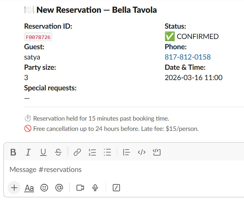This screenshot has height=200, width=244.
Task: Apply blockquote formatting
Action: pyautogui.click(x=126, y=152)
